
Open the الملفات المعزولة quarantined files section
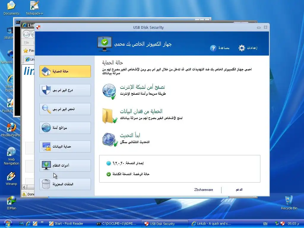tap(65, 184)
